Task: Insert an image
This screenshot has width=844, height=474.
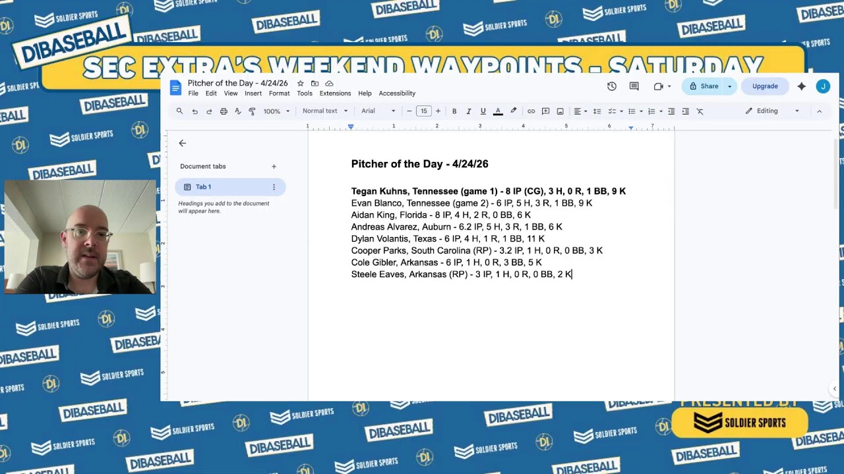Action: point(560,111)
